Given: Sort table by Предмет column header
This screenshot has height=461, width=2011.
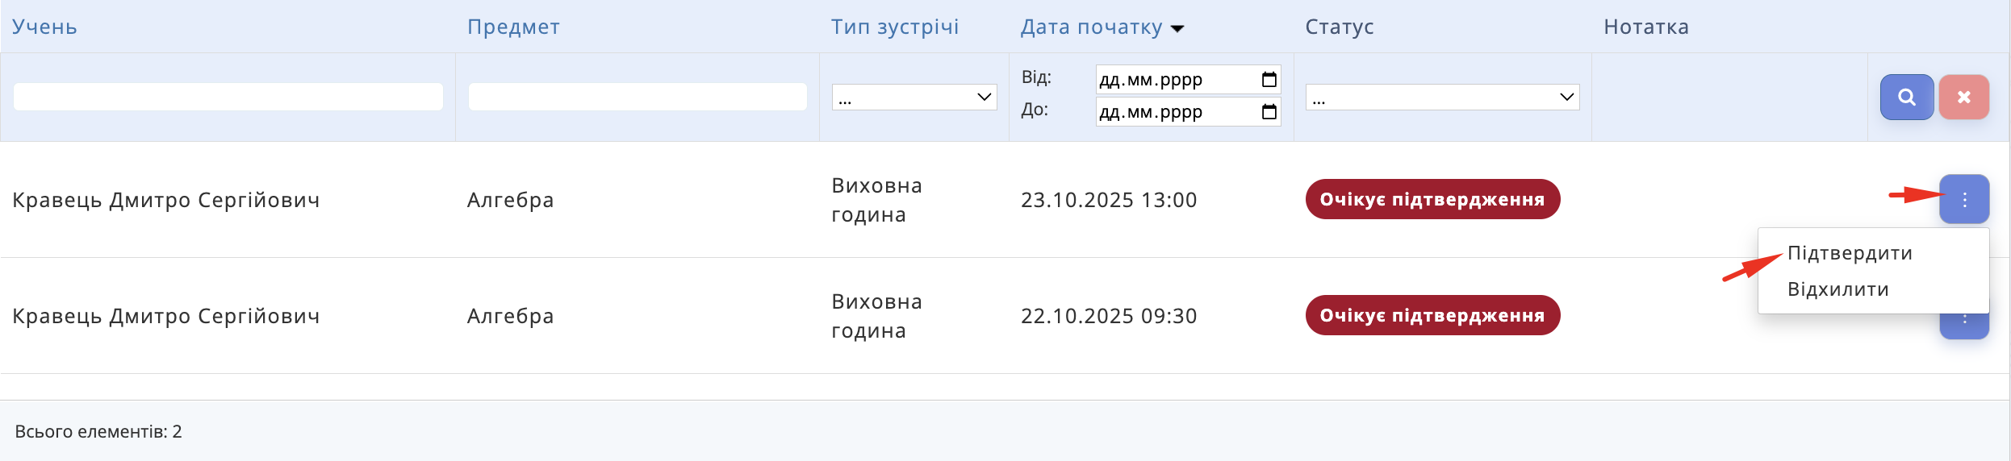Looking at the screenshot, I should 513,27.
